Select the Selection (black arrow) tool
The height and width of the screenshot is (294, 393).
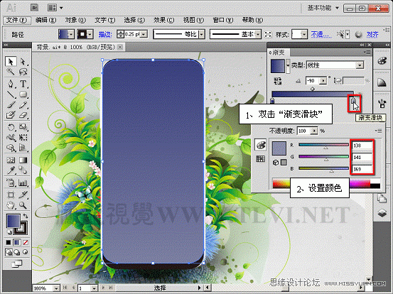point(11,61)
